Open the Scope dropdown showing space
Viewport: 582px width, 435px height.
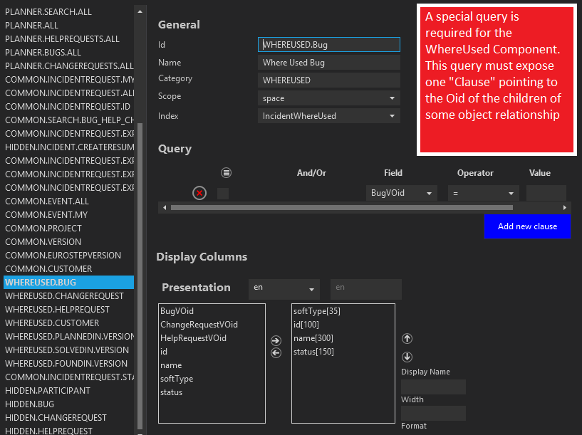click(328, 98)
